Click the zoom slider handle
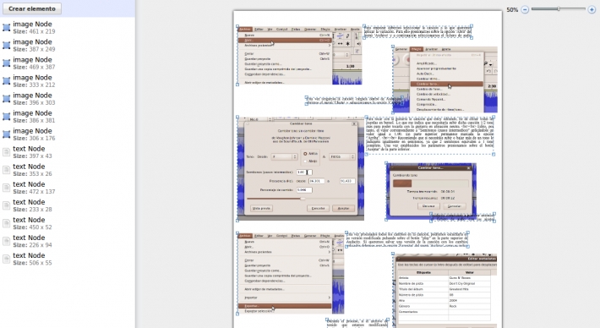The width and height of the screenshot is (600, 328). coord(559,8)
